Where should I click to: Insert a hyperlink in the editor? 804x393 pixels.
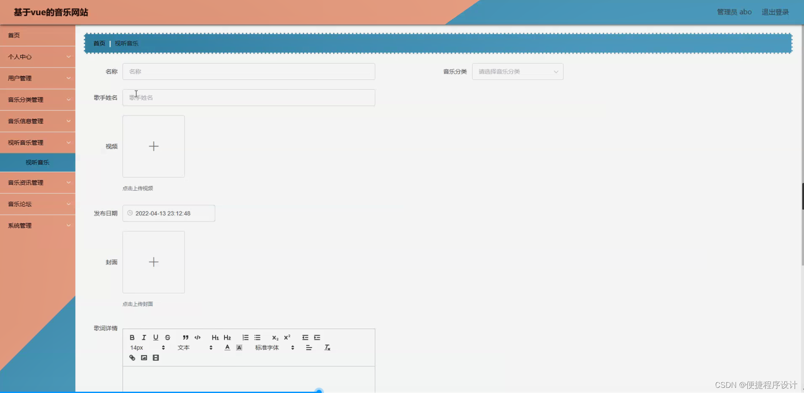[132, 358]
